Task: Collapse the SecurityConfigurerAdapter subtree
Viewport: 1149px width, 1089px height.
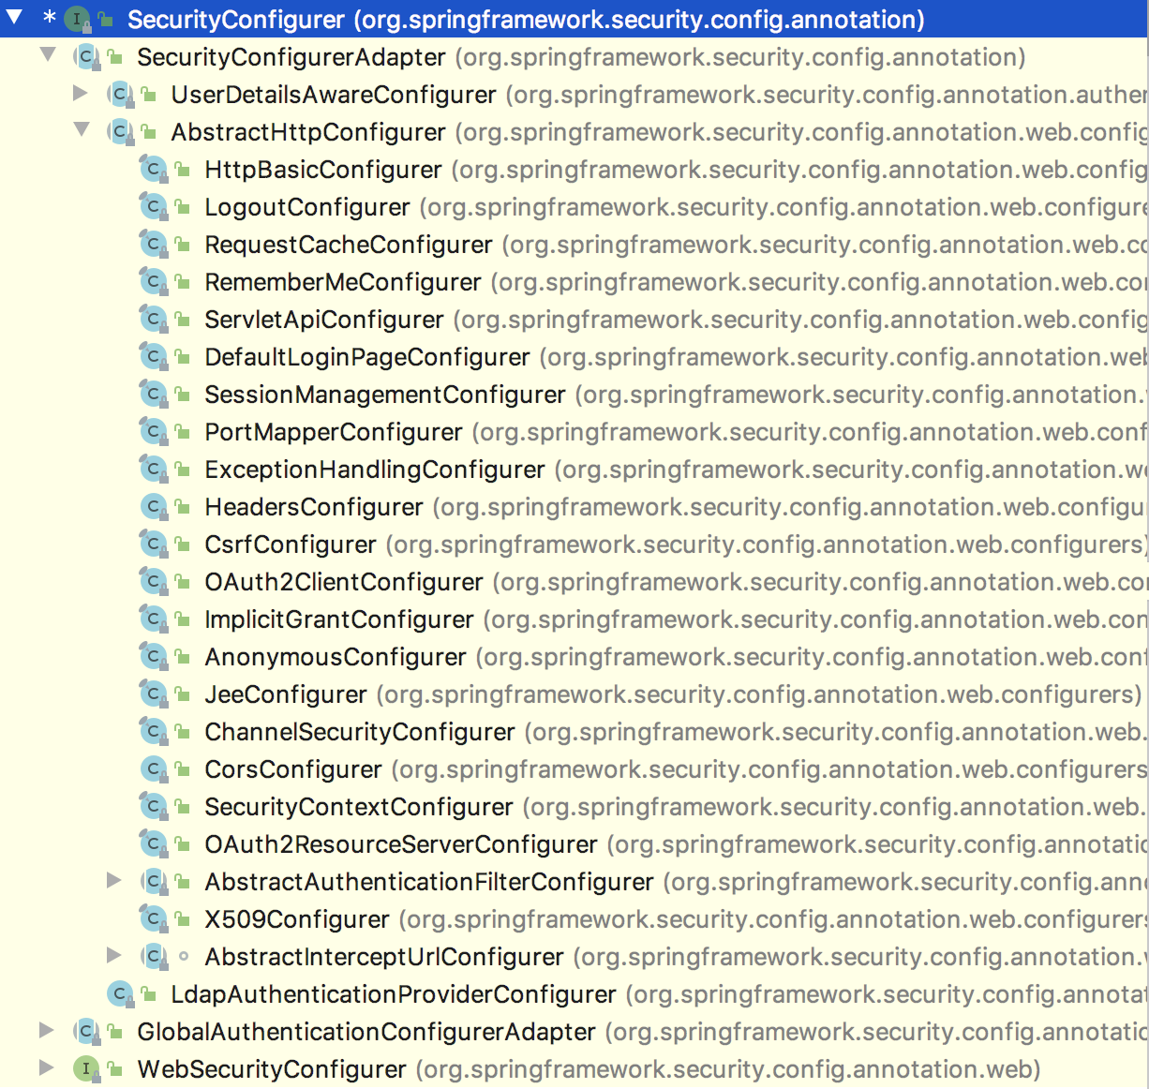Action: tap(46, 56)
